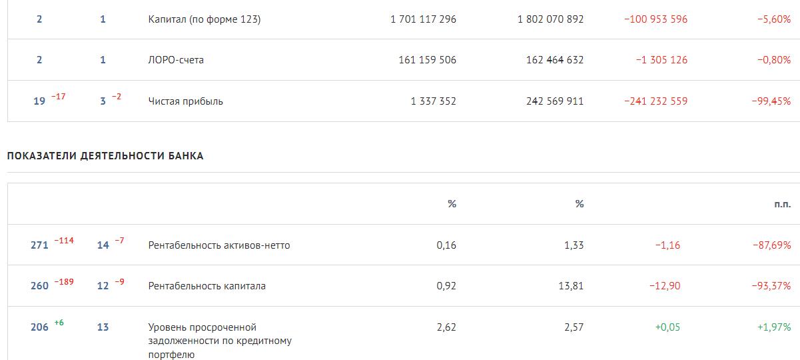The width and height of the screenshot is (800, 360).
Task: Click the ЛОРО-счета indicator name
Action: (x=176, y=60)
